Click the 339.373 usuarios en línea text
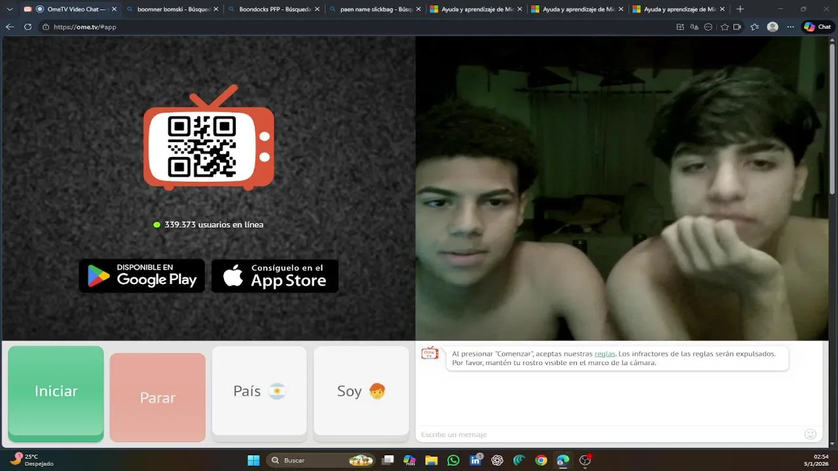The image size is (838, 471). click(213, 224)
